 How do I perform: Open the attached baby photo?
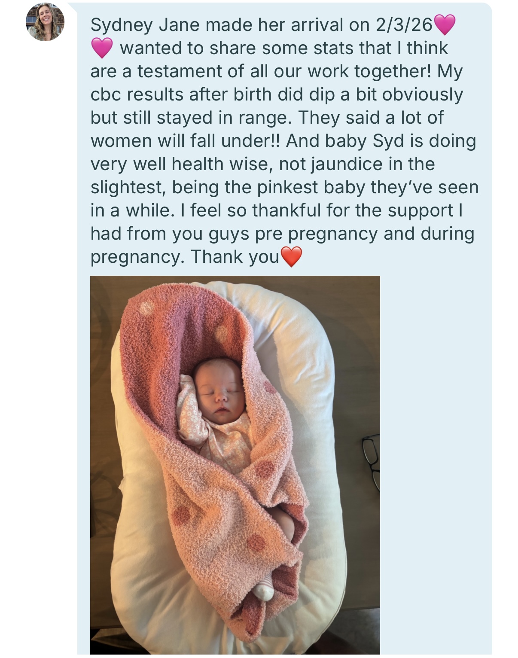tap(235, 465)
